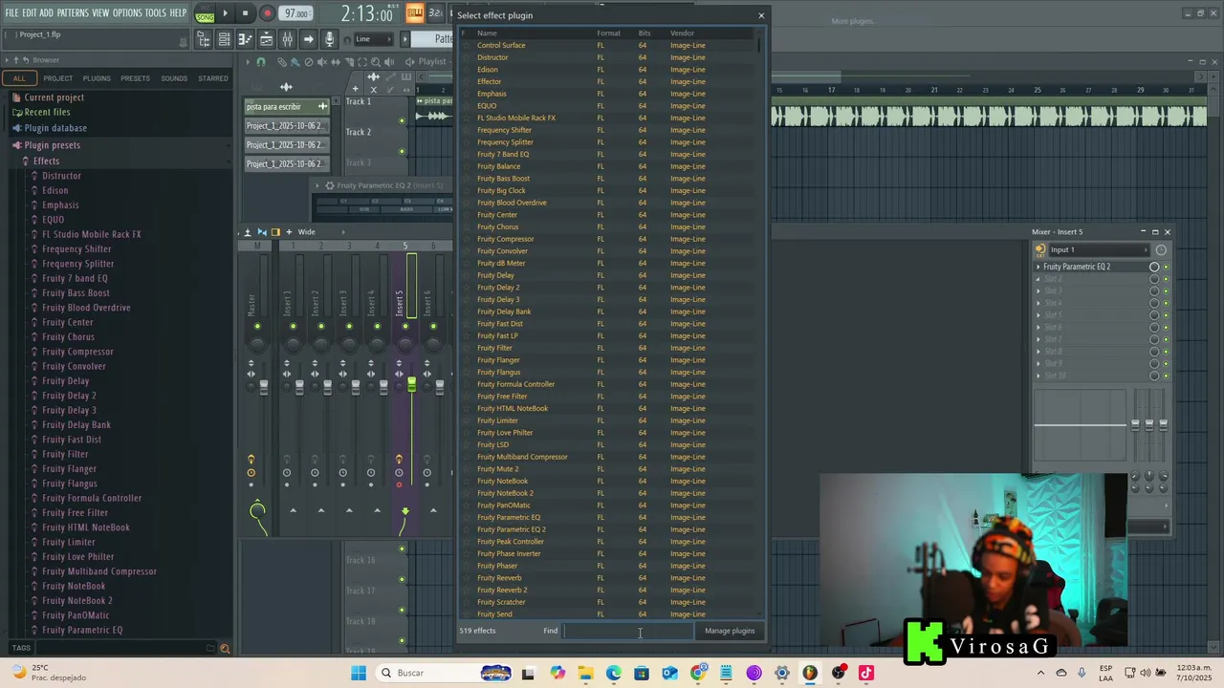Select the Zoom tool in playlist toolbar
The image size is (1224, 688).
(x=375, y=62)
